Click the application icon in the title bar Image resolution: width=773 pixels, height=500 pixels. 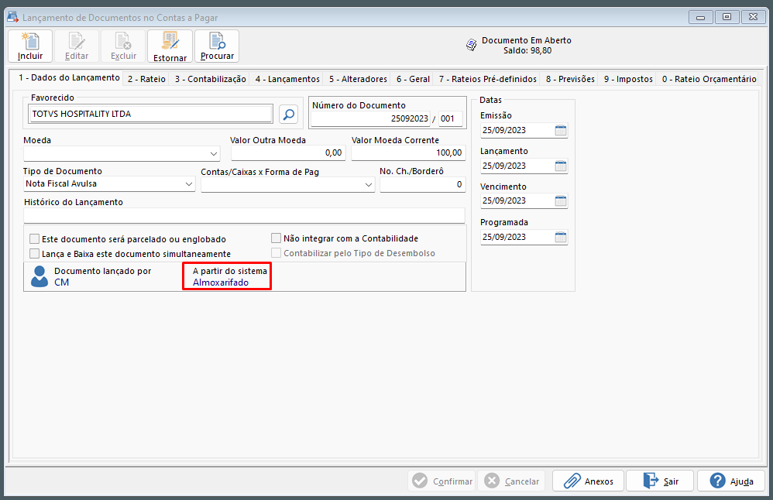12,17
